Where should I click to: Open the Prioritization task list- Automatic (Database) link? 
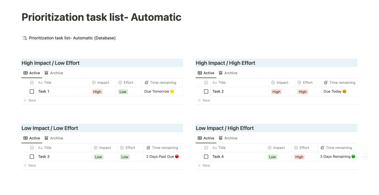72,38
